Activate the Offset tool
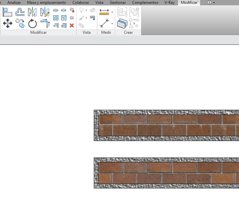 click(20, 12)
